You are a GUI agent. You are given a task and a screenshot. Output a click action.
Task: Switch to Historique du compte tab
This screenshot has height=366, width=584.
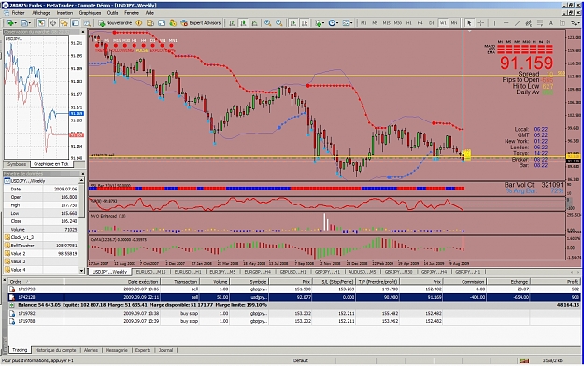pyautogui.click(x=55, y=350)
